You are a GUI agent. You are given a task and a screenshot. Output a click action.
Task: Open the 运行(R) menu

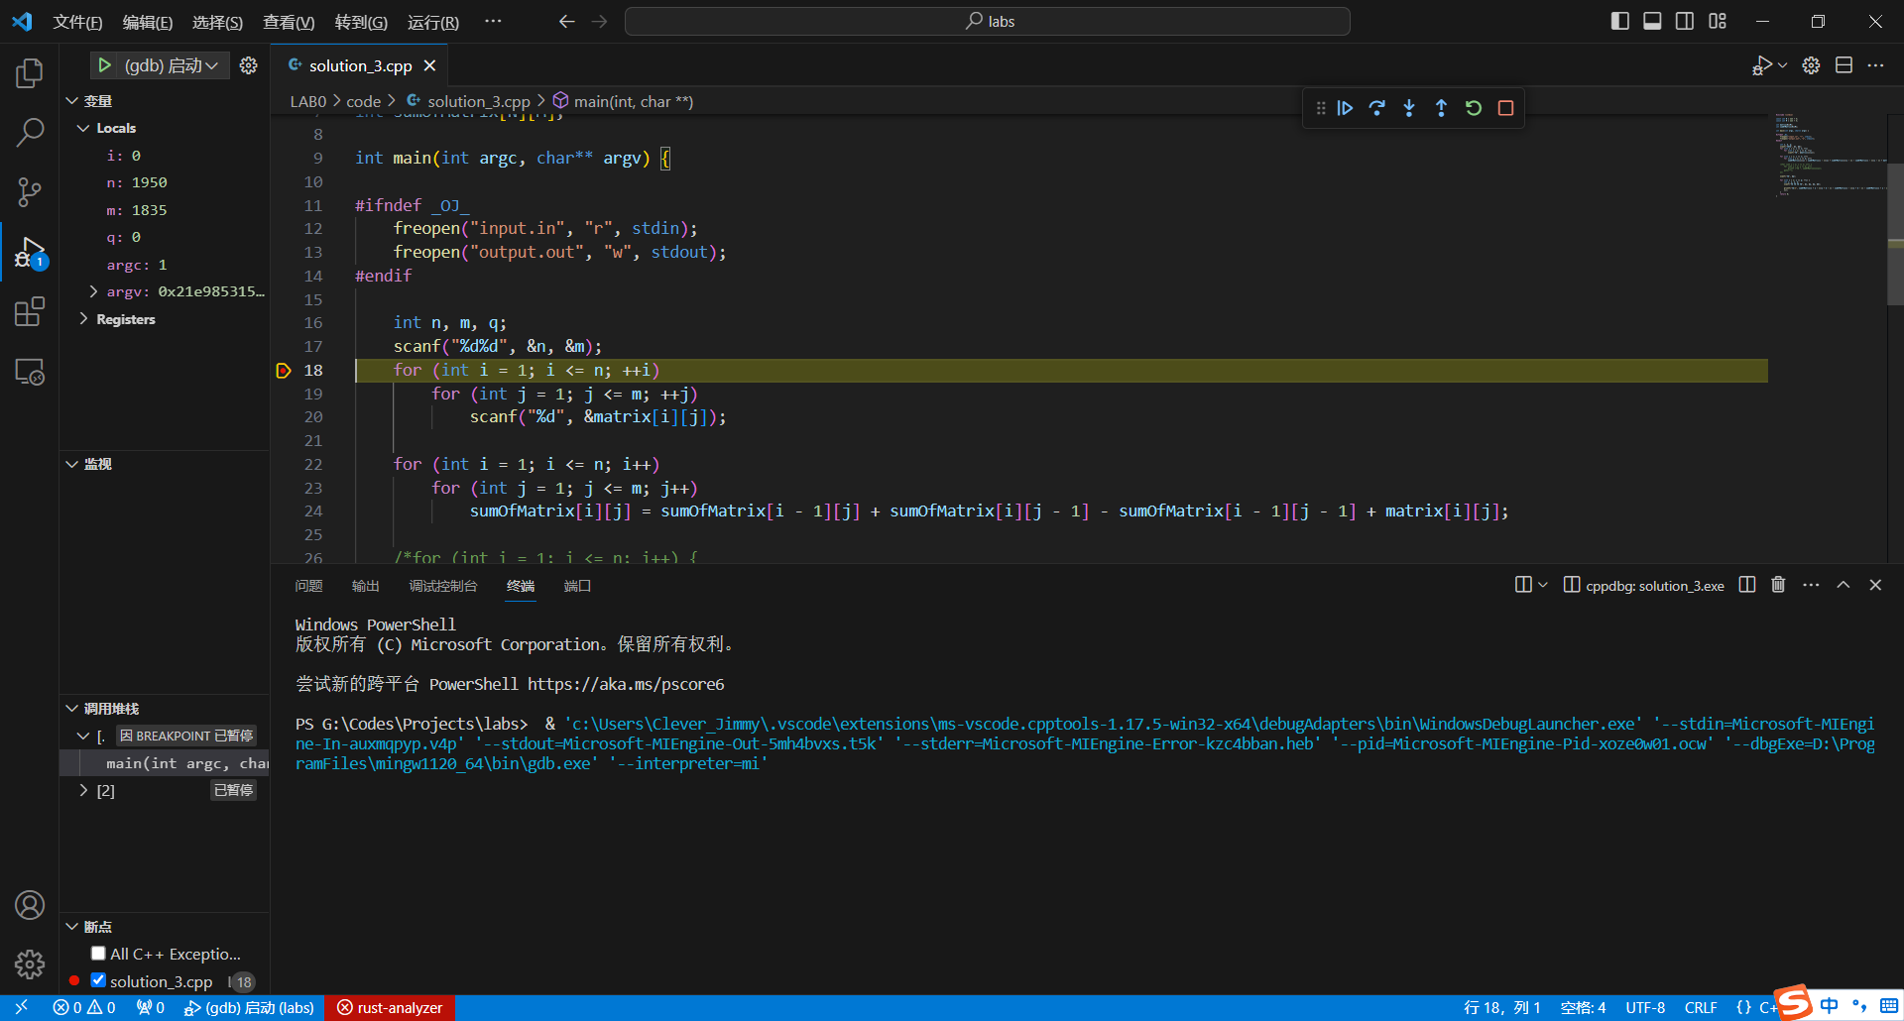(x=432, y=22)
